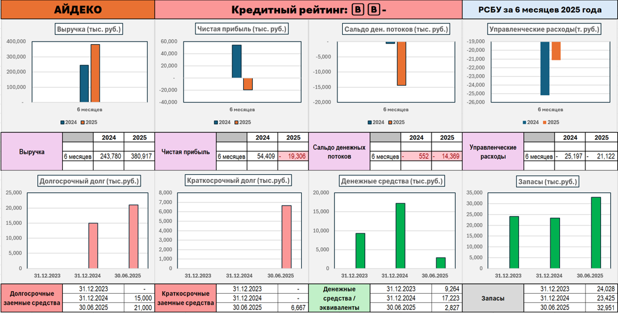Click the 2025 orange bar in Выручка chart
Screen dimensions: 618x313
tap(95, 73)
